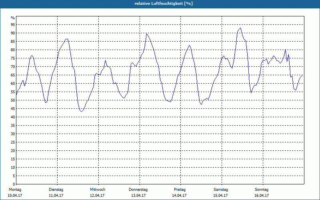The image size is (320, 200).
Task: Click the y-axis value '5'
Action: (14, 176)
